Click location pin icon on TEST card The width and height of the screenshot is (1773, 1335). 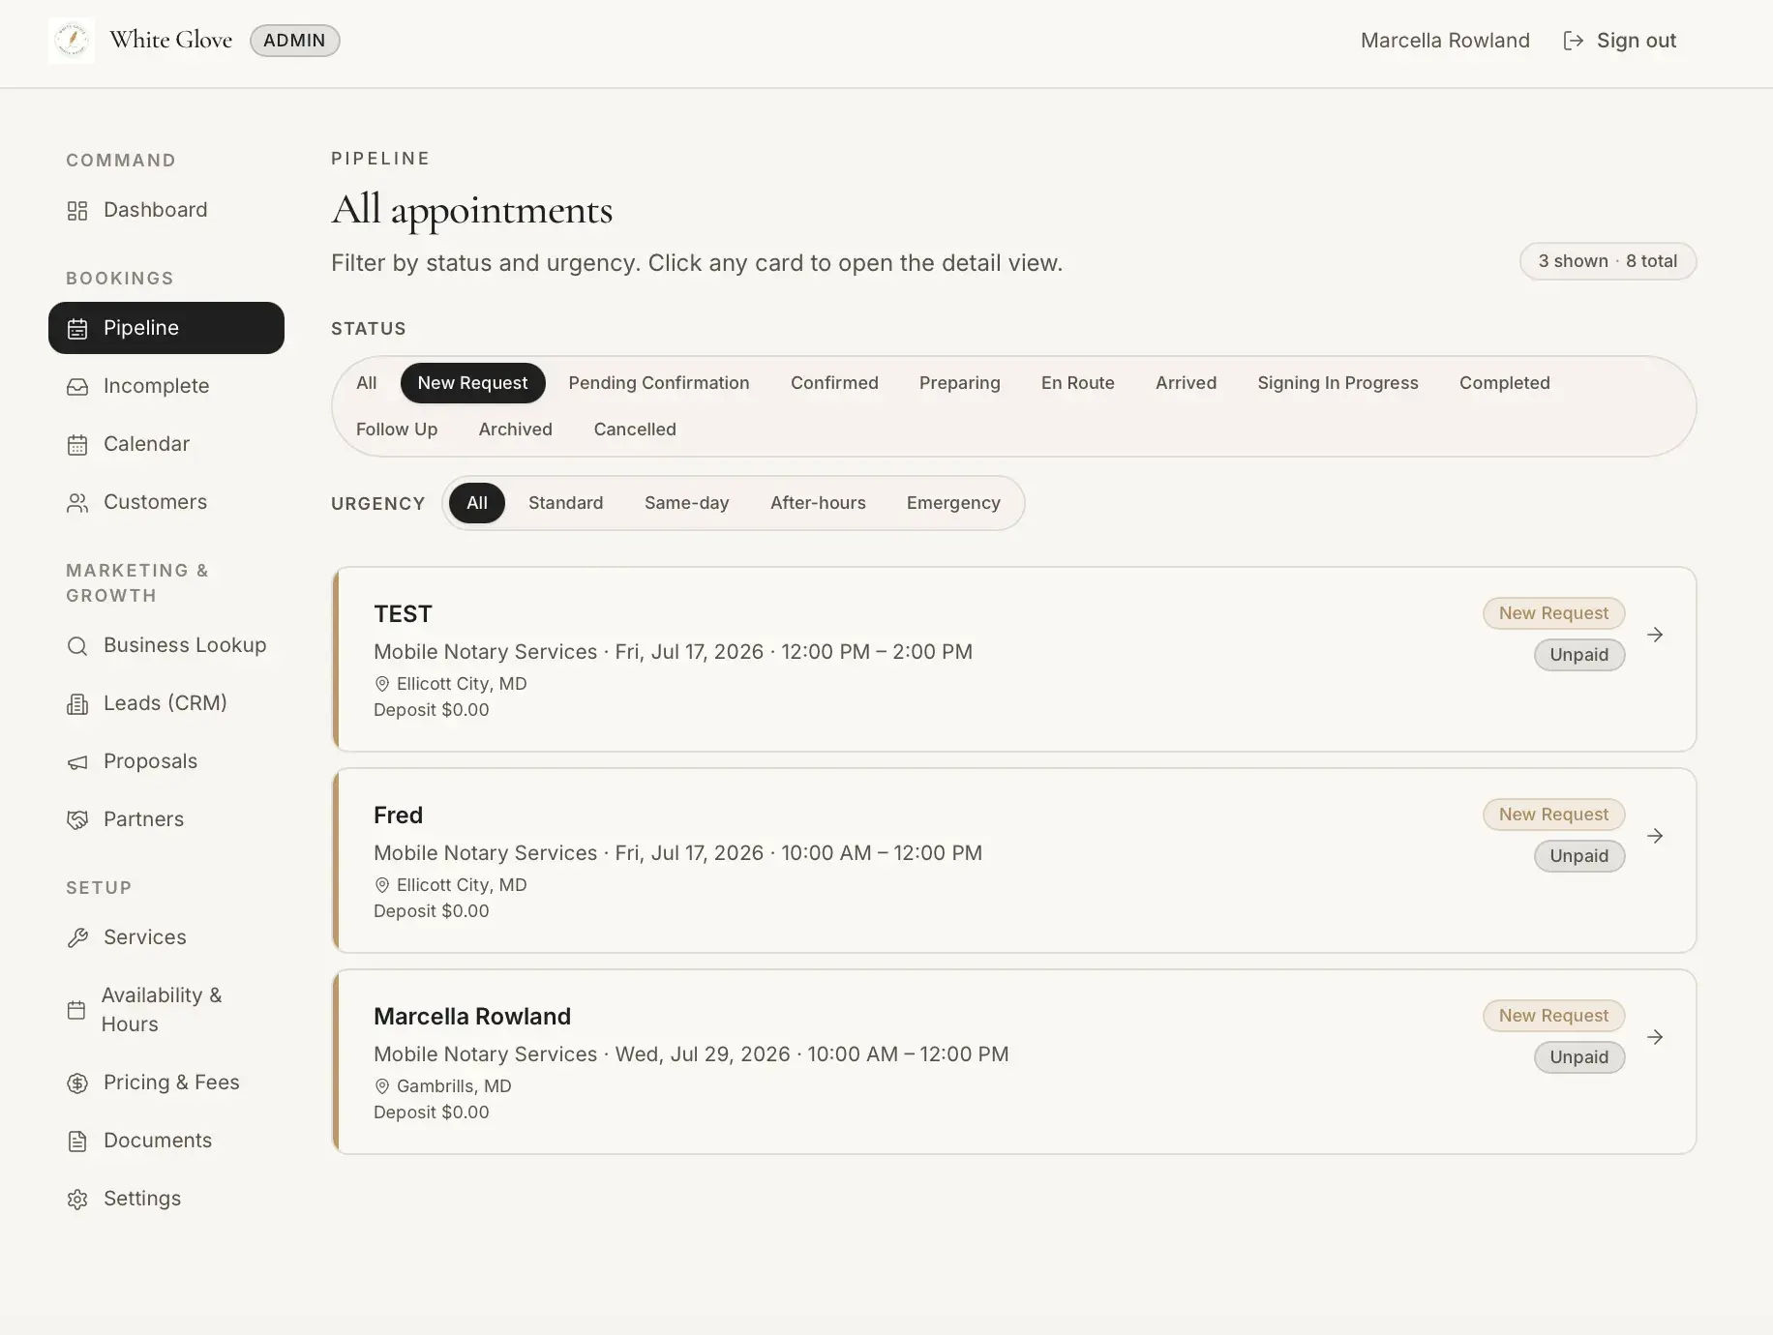[x=382, y=684]
